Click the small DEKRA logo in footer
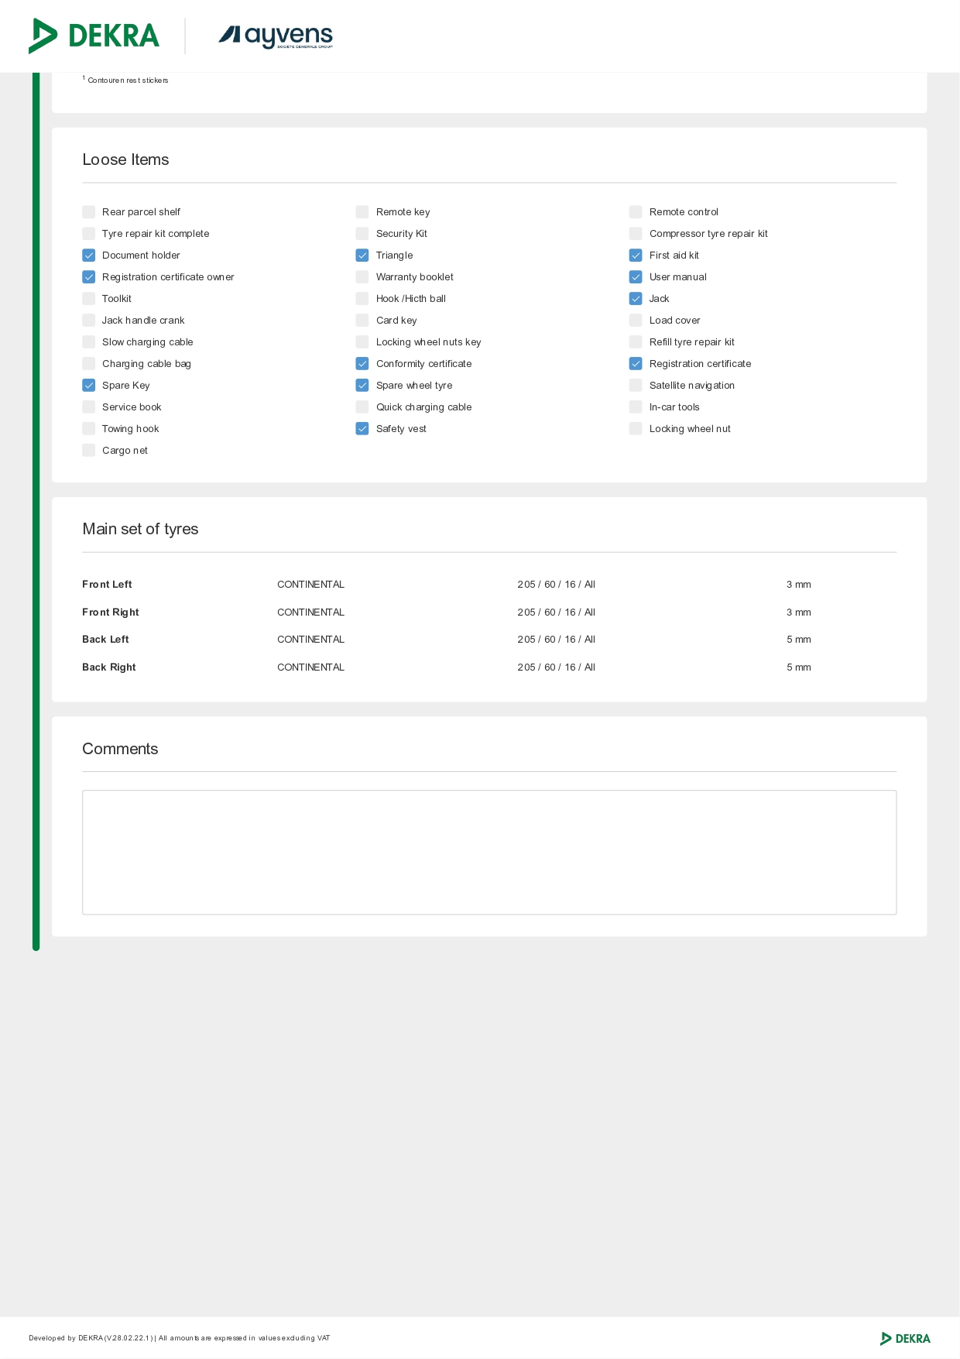960x1359 pixels. [905, 1338]
